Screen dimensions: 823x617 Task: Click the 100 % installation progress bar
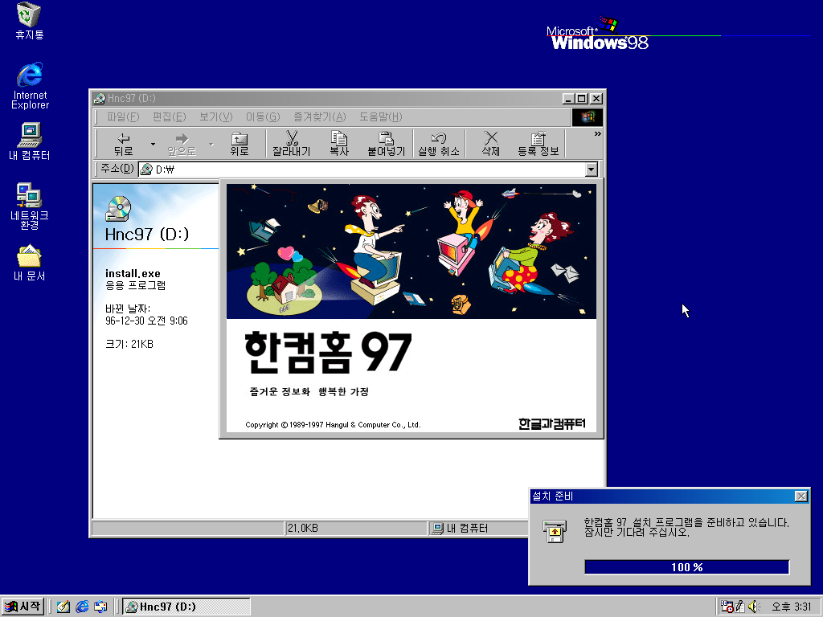[x=687, y=567]
